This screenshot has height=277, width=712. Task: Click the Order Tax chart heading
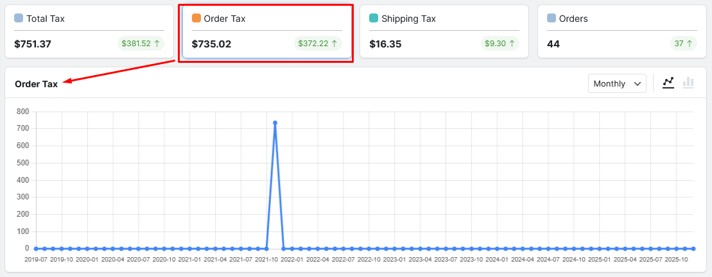click(x=37, y=83)
